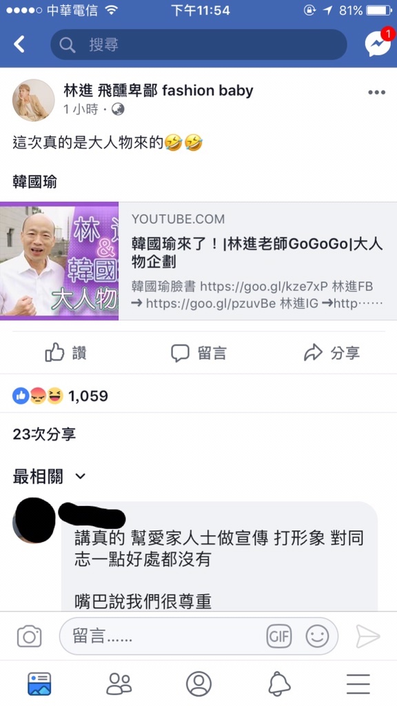Open Messenger with one notification
397x706 pixels.
377,43
